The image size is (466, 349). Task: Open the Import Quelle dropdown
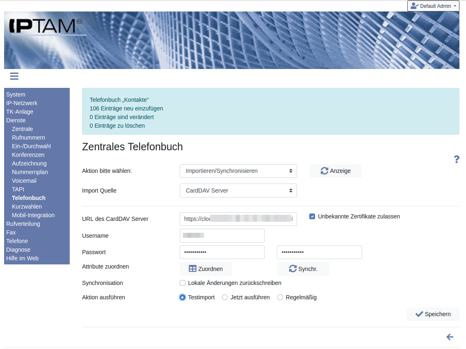(x=238, y=191)
